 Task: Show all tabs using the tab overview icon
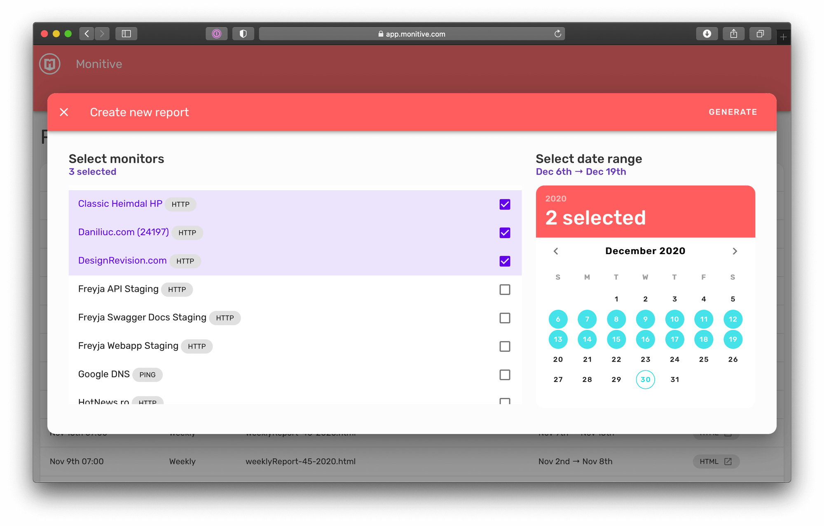pos(760,34)
